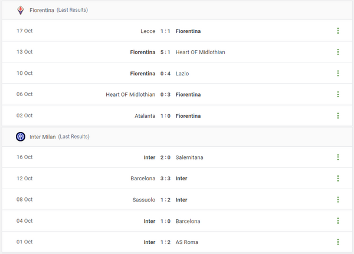The image size is (354, 254).
Task: Open options for Barcelona 3:3 Inter match
Action: 338,178
